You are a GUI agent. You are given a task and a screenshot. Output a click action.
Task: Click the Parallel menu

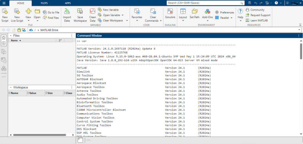tap(224, 18)
